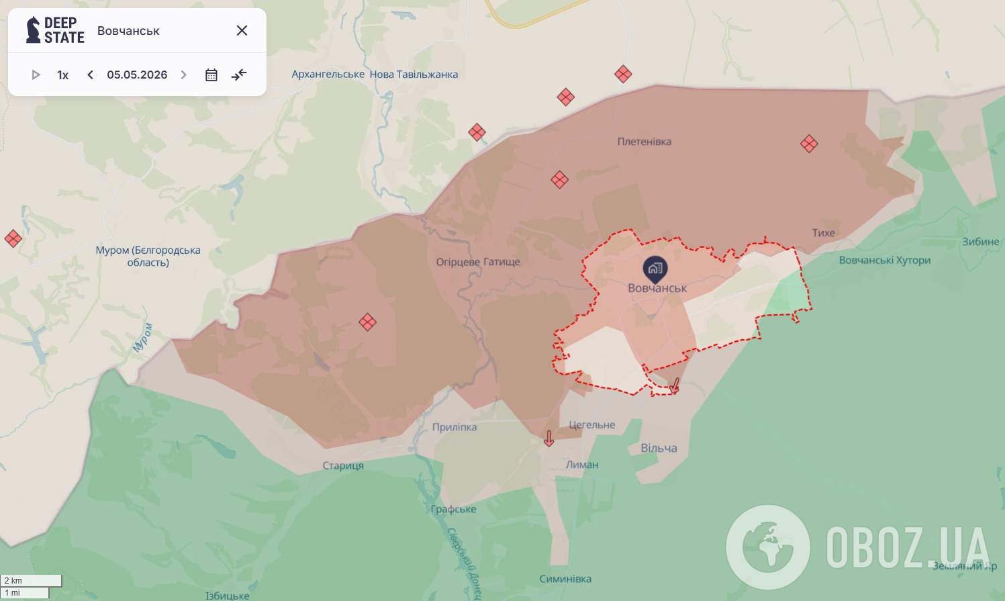
Task: Advance to the next date
Action: pyautogui.click(x=183, y=75)
